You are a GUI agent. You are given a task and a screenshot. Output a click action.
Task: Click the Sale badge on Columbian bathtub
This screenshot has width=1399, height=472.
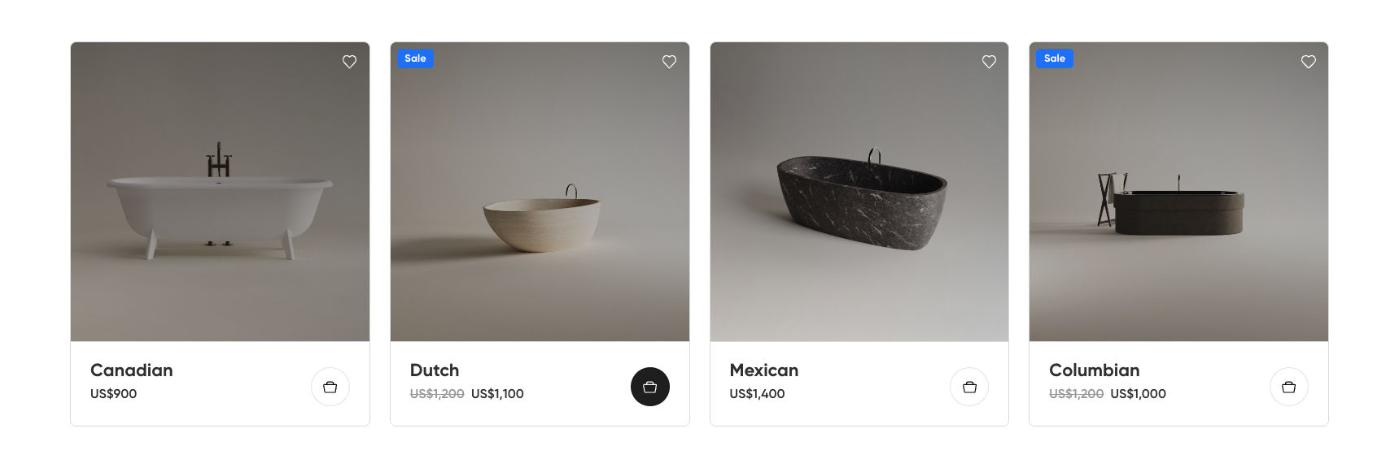[x=1054, y=58]
